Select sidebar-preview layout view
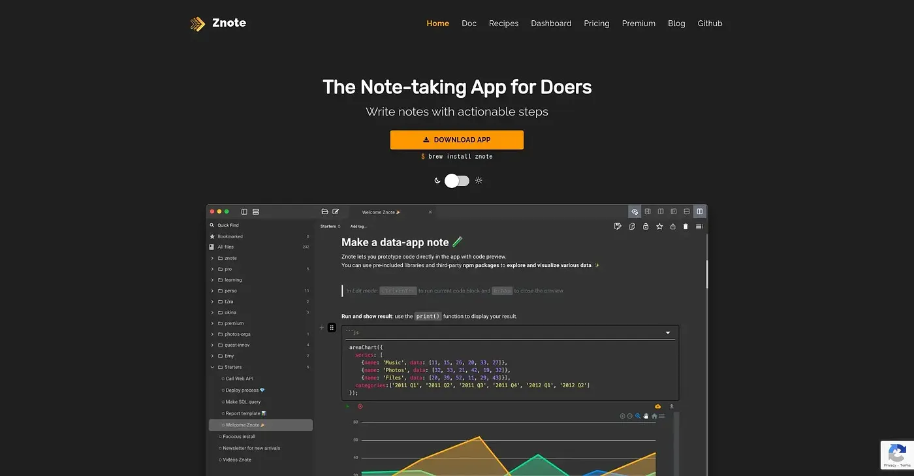 coord(674,212)
